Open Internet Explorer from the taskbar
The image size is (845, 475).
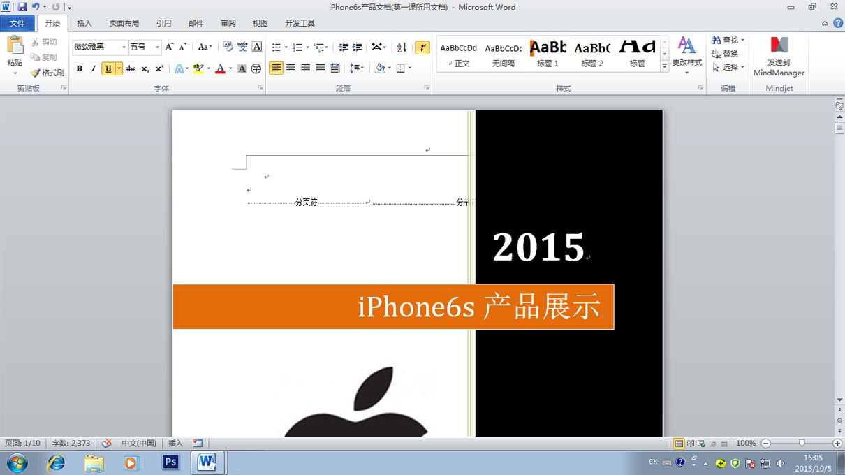coord(56,462)
